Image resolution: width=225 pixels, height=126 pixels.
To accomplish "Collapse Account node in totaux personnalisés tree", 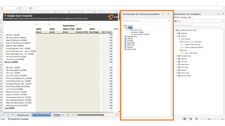I will pos(123,26).
